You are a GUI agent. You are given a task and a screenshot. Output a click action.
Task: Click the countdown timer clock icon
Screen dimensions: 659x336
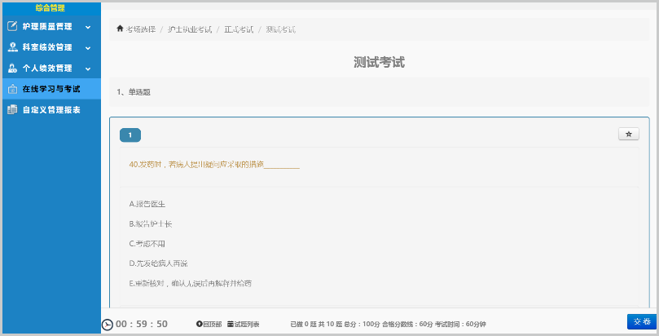108,325
